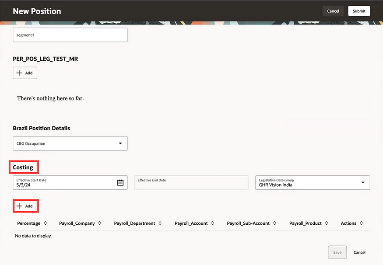Click the Effective End Date field
Image resolution: width=383 pixels, height=265 pixels.
pyautogui.click(x=191, y=183)
